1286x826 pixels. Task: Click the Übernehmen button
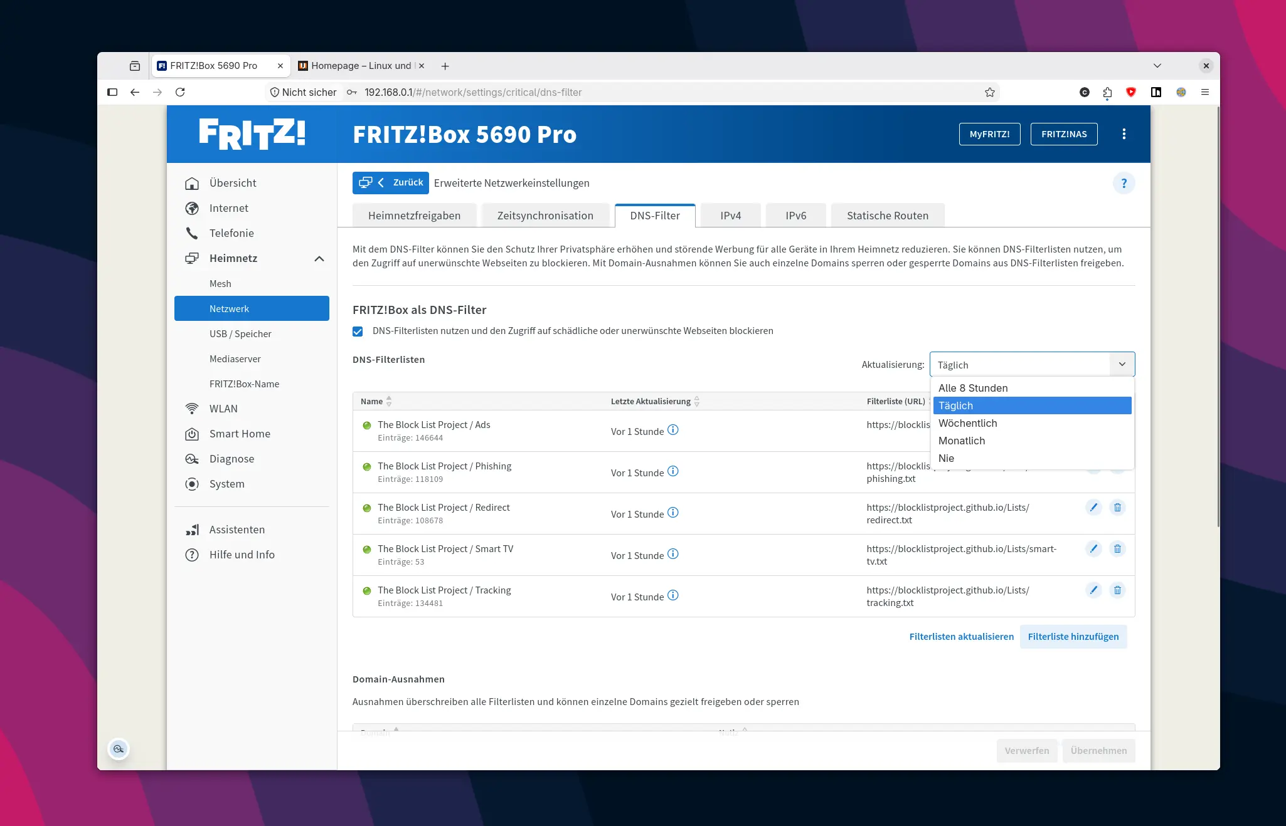[1098, 750]
